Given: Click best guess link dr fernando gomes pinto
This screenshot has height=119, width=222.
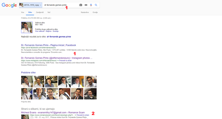Looking at the screenshot, I should pos(59,37).
